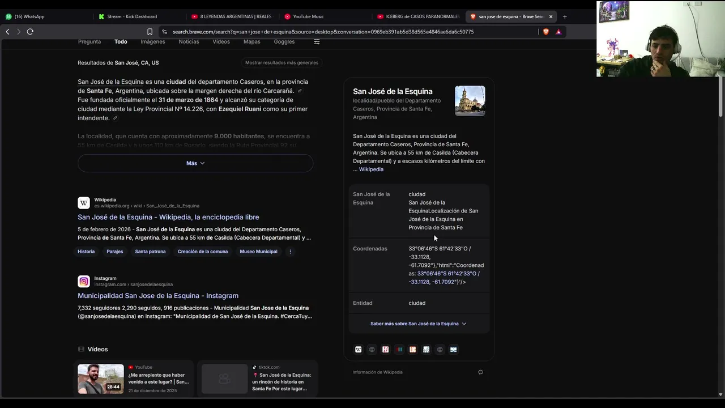
Task: Jump to the Museo Municipal section chip
Action: pyautogui.click(x=258, y=252)
